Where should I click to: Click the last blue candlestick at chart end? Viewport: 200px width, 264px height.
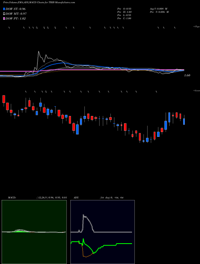coord(184,121)
